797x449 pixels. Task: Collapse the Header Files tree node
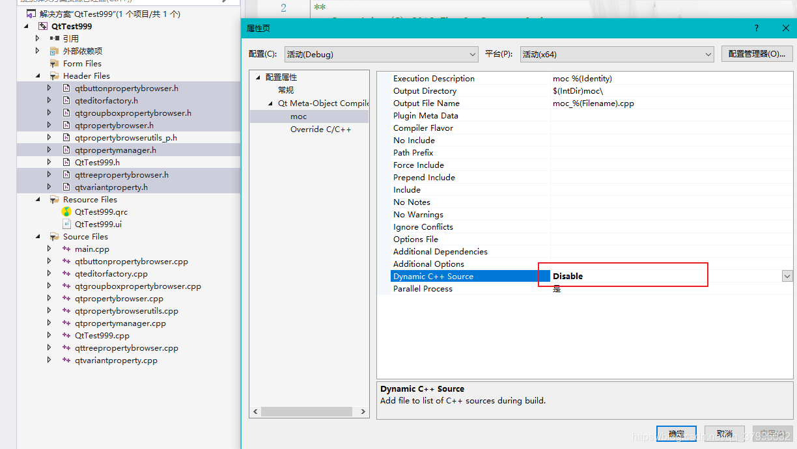[38, 75]
